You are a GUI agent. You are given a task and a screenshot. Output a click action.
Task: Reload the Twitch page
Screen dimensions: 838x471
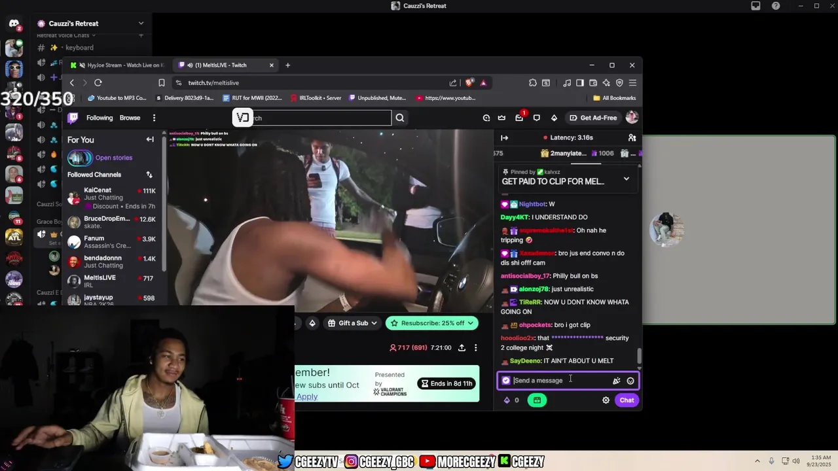pos(98,83)
